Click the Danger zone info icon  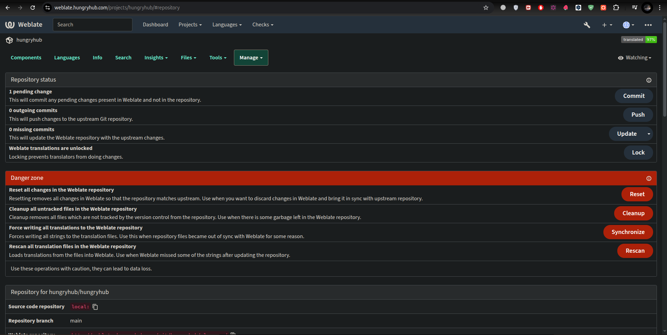649,178
